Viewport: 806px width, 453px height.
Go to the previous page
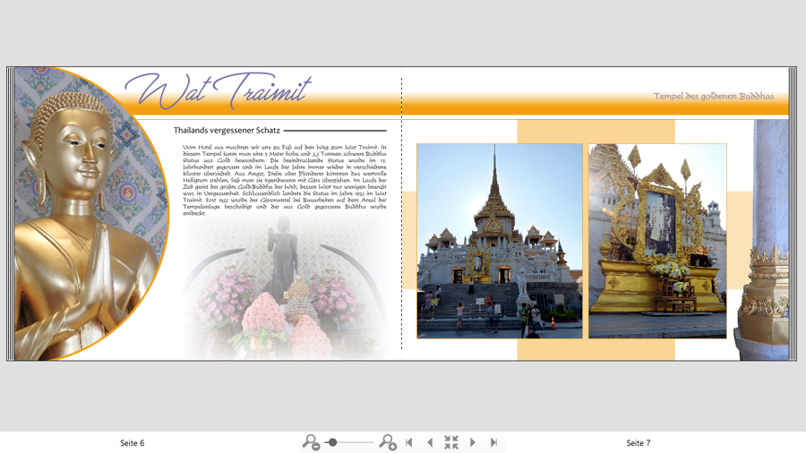[430, 442]
